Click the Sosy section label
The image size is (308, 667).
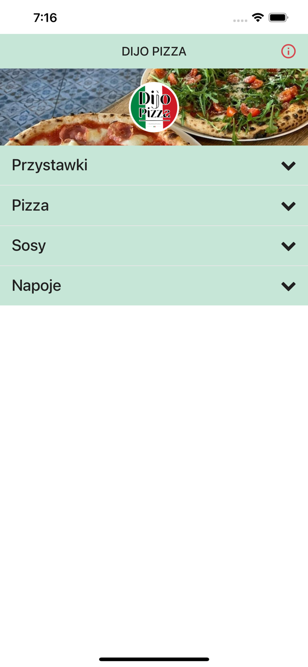[x=28, y=245]
